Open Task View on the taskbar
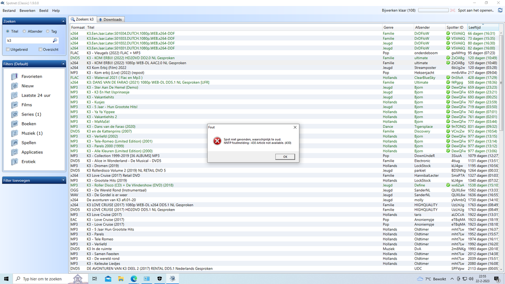 (x=95, y=279)
